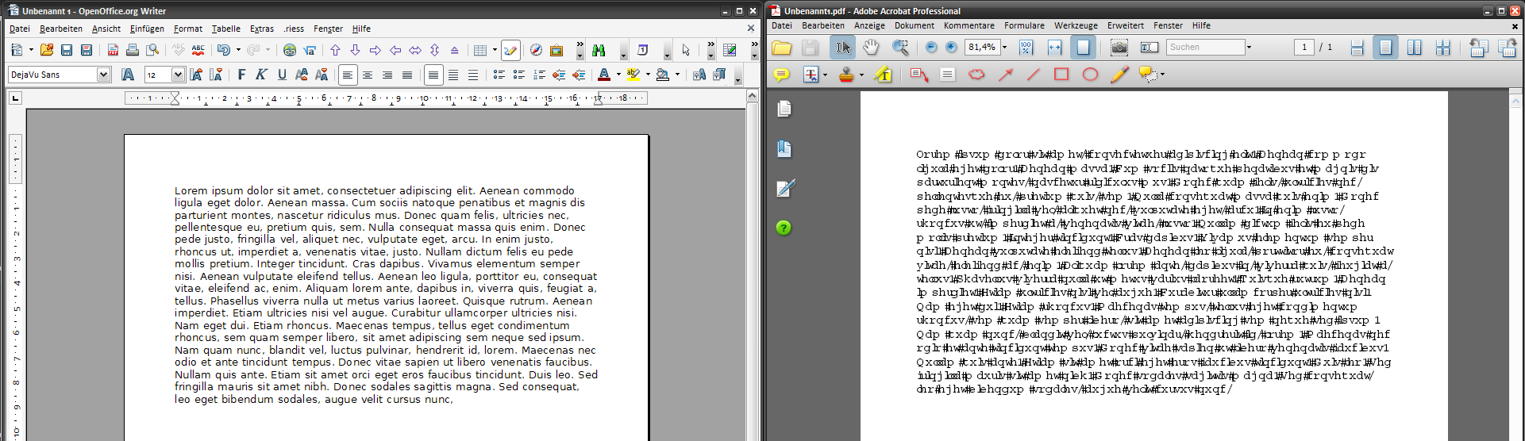Enable center text alignment in Writer
Screen dimensions: 1525x441
click(x=368, y=75)
